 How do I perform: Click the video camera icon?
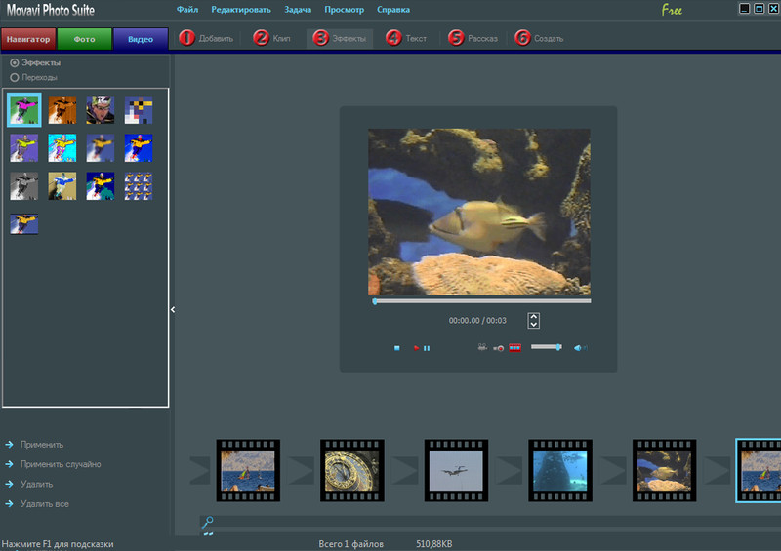pyautogui.click(x=482, y=347)
